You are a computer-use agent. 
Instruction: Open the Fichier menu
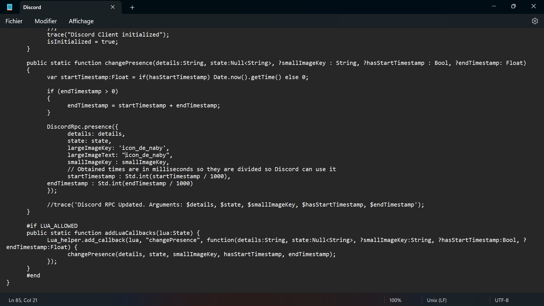pyautogui.click(x=14, y=21)
